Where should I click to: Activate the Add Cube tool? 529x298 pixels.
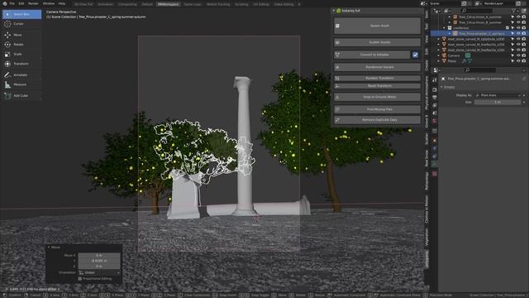[x=22, y=96]
